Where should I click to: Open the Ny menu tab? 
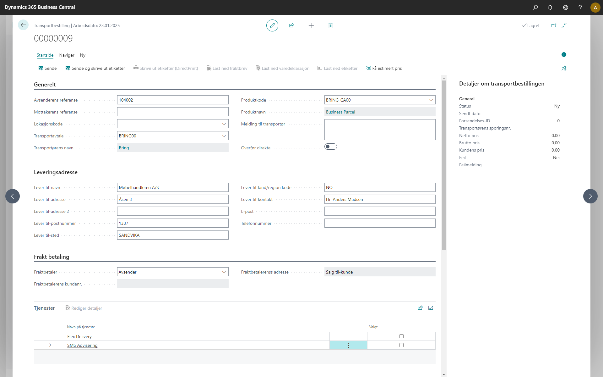pyautogui.click(x=83, y=55)
